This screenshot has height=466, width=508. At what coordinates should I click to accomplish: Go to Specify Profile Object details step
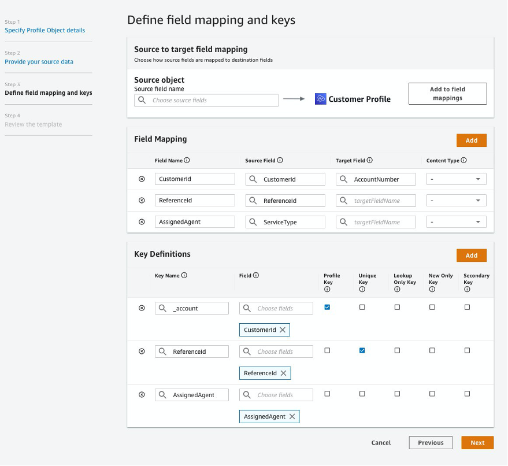[x=45, y=30]
